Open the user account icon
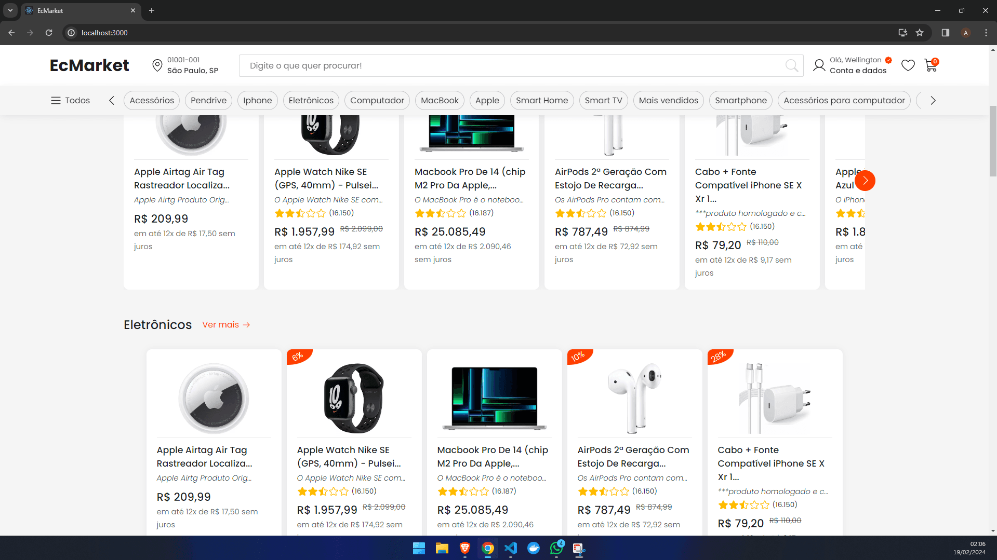Image resolution: width=997 pixels, height=560 pixels. click(819, 65)
